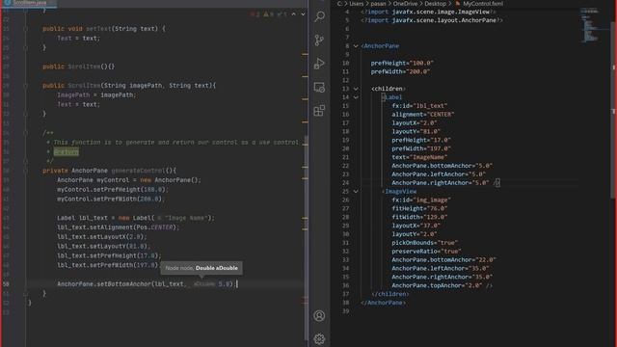
Task: Click AnchorPane.bottomAnchor="22.0" on line 33
Action: point(443,259)
